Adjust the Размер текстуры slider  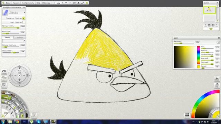pos(11,47)
